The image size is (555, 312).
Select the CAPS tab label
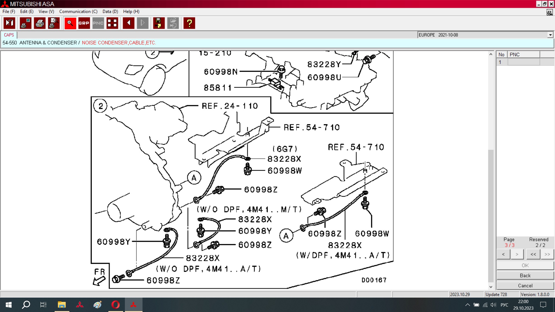coord(9,35)
